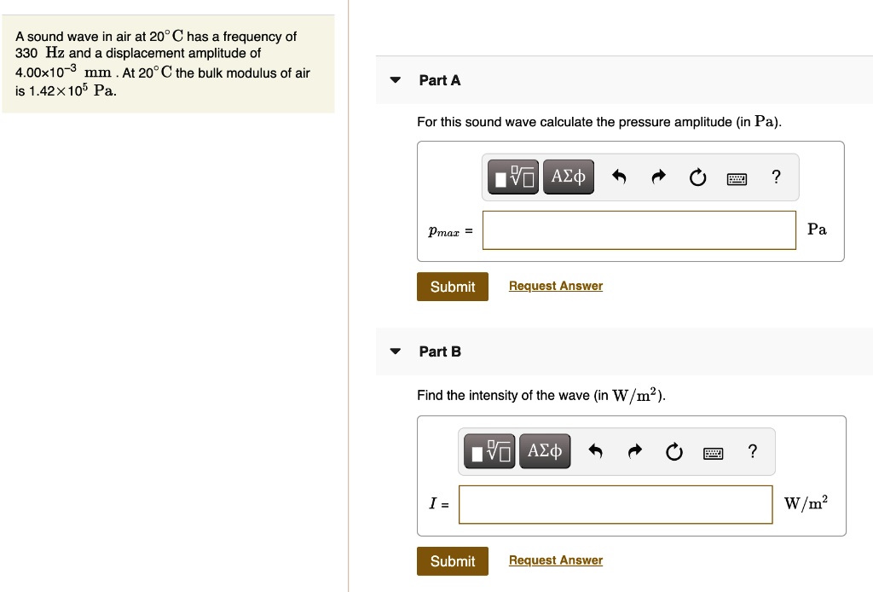Open help for Part A answer box
873x592 pixels.
point(775,177)
